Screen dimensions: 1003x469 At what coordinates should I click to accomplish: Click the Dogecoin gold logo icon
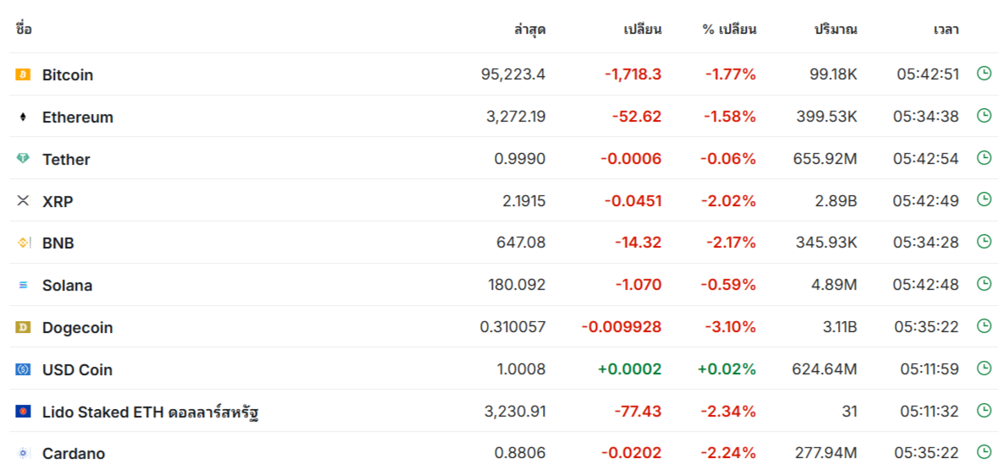[23, 328]
